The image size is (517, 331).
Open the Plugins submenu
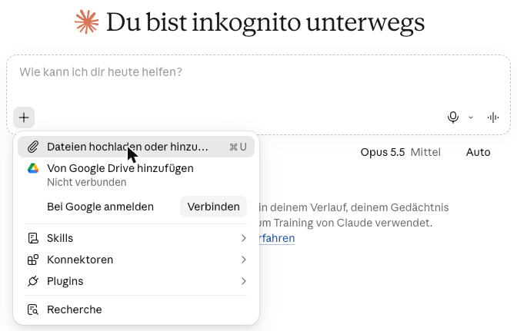pos(136,281)
